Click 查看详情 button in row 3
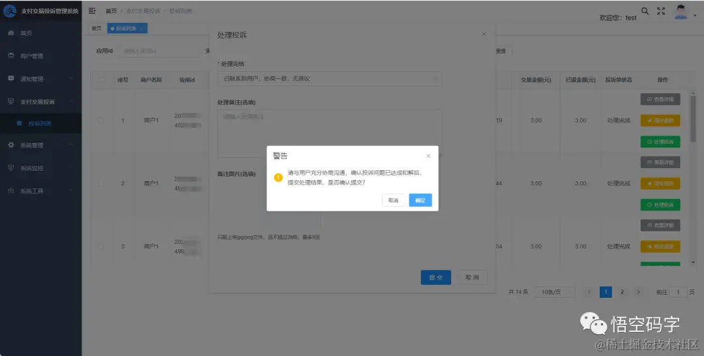This screenshot has width=704, height=356. point(660,225)
